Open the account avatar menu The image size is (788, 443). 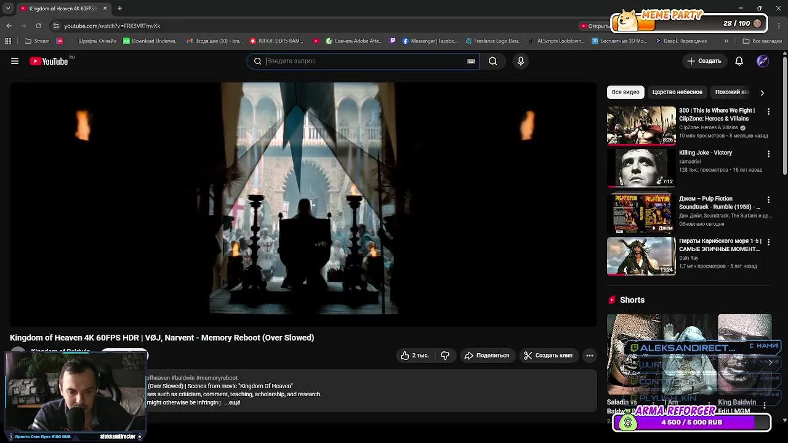762,61
